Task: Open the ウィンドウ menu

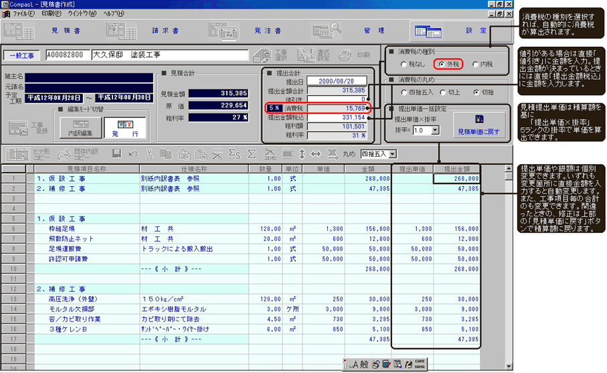Action: pos(82,13)
